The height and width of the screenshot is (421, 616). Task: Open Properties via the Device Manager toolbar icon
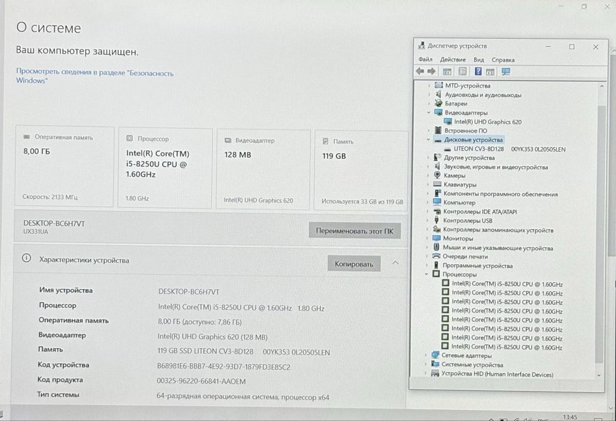pos(463,71)
